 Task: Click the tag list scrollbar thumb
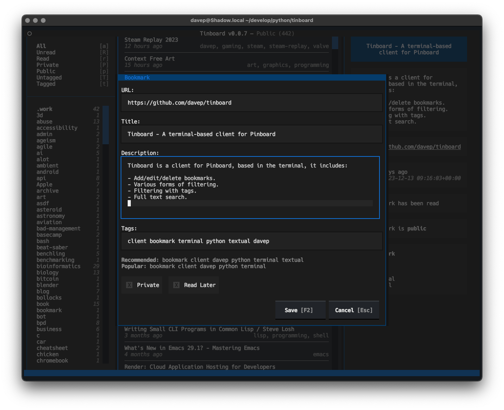coord(106,125)
